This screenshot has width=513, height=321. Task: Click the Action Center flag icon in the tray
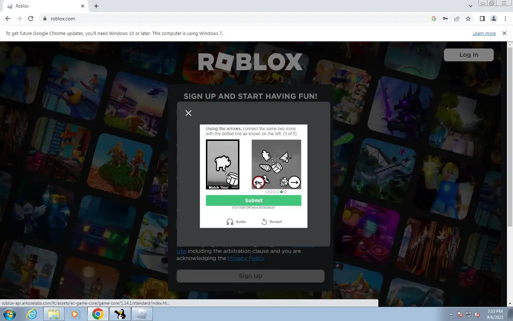pos(460,315)
